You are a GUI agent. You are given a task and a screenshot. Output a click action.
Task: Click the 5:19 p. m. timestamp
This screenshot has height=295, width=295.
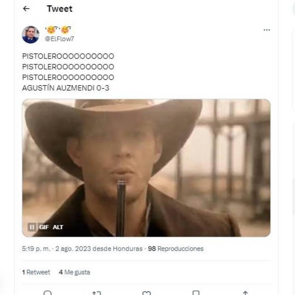pyautogui.click(x=36, y=249)
